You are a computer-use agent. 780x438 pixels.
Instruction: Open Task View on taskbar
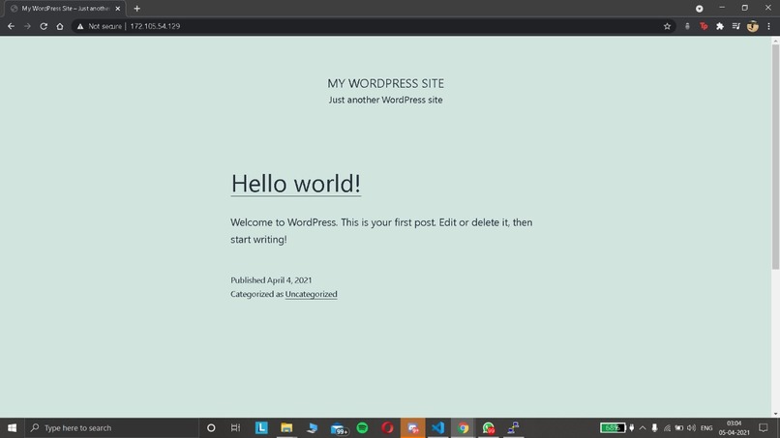tap(236, 428)
